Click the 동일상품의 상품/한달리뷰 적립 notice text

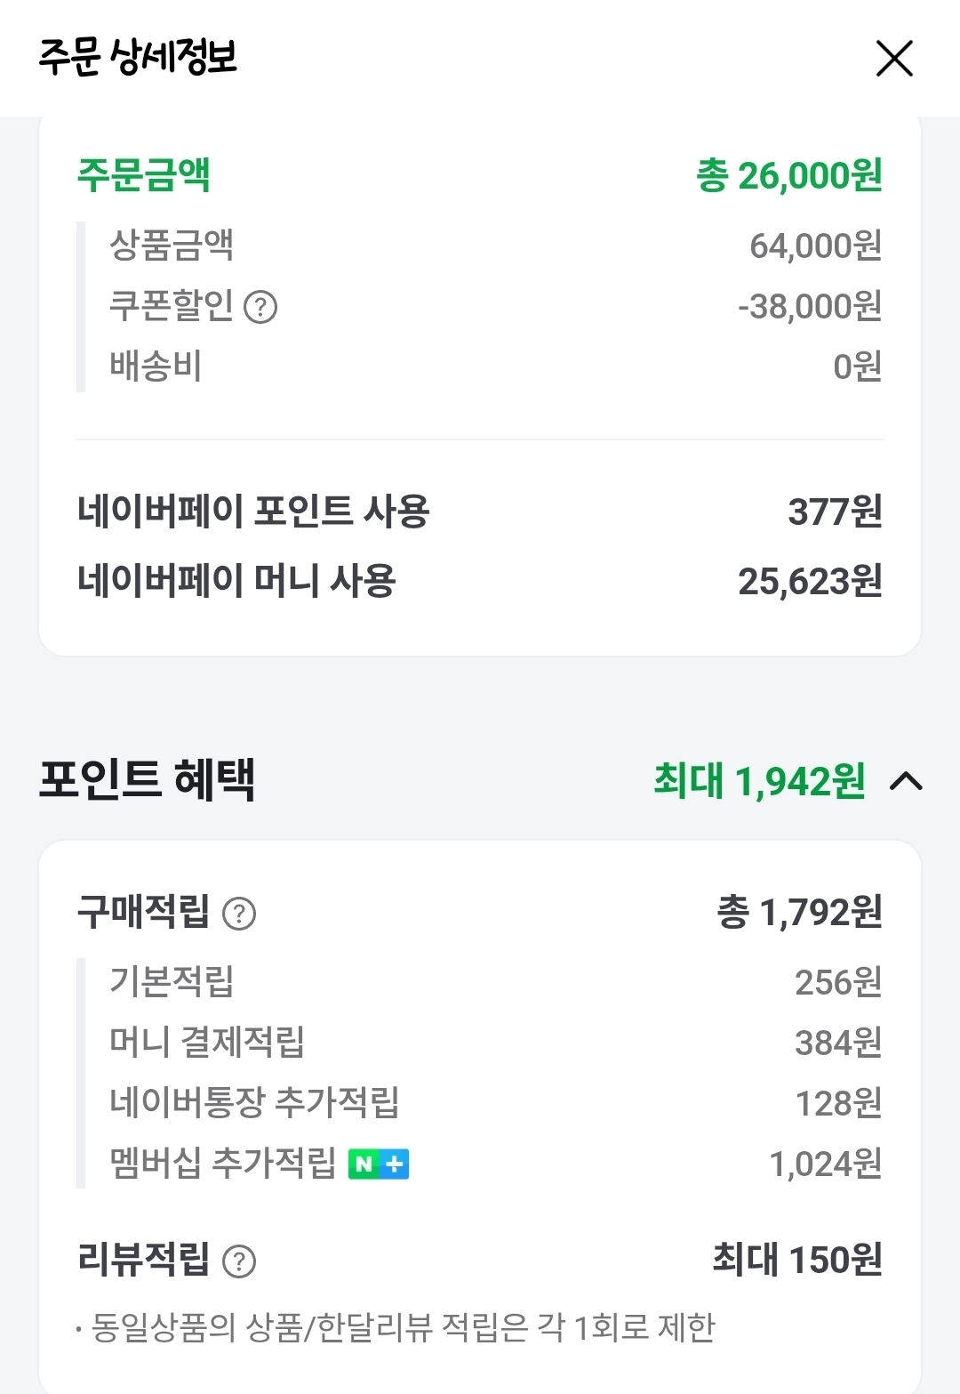pyautogui.click(x=403, y=1327)
